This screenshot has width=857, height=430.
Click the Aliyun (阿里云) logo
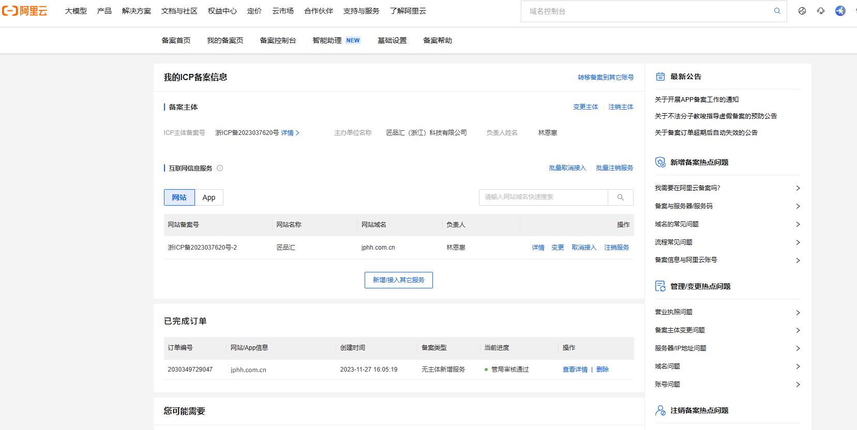[x=25, y=11]
